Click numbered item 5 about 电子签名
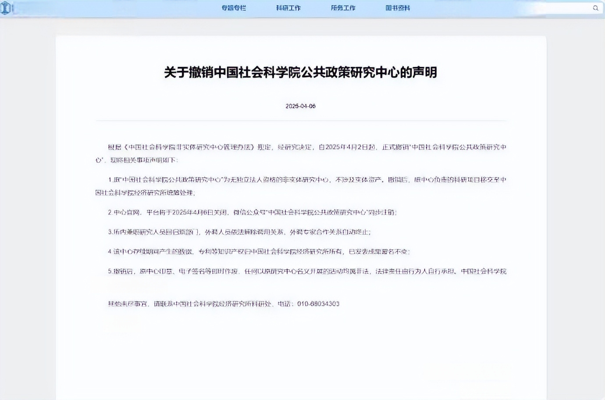Viewport: 605px width, 400px height. (307, 271)
